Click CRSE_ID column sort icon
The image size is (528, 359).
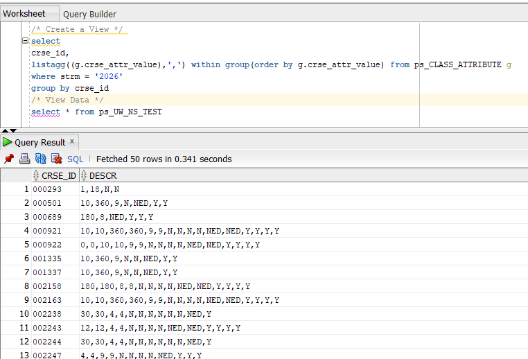pos(36,175)
